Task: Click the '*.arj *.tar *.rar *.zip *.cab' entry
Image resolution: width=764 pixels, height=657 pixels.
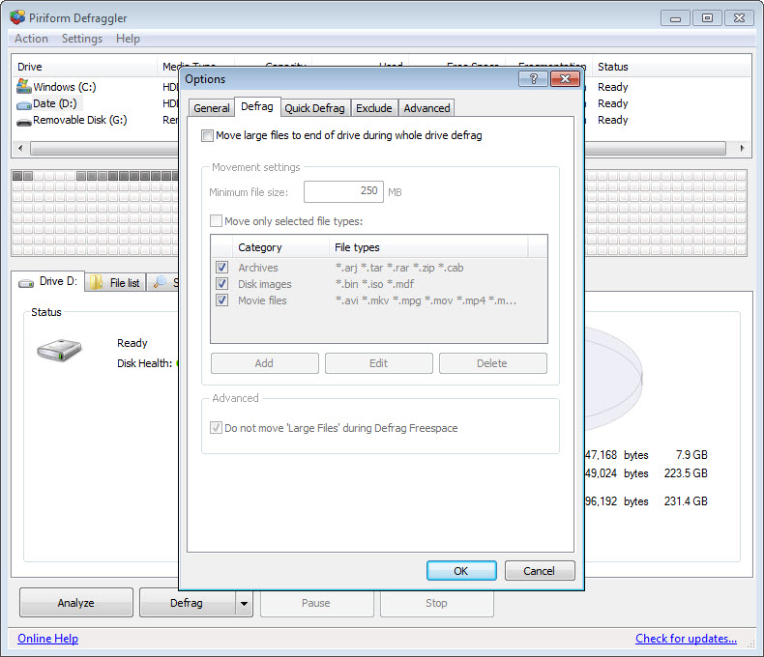Action: point(399,268)
